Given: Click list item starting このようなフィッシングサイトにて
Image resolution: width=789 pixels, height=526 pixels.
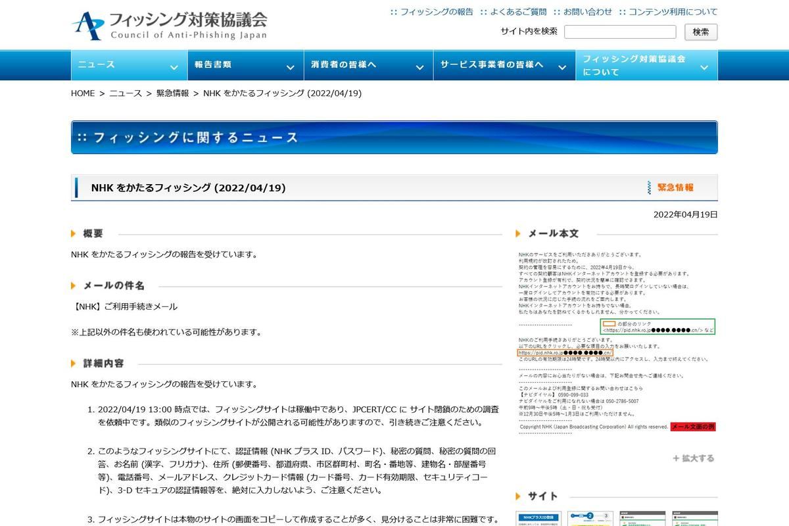Looking at the screenshot, I should (296, 470).
